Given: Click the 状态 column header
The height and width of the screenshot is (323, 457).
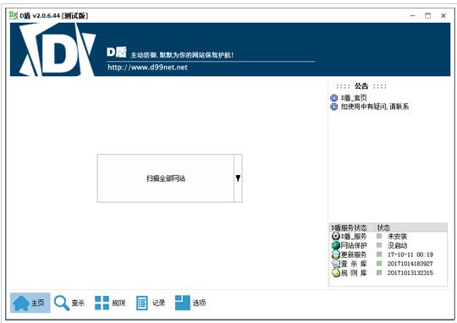Looking at the screenshot, I should pos(410,227).
